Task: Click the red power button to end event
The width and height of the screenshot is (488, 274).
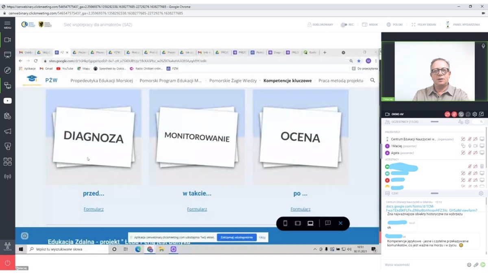Action: [7, 263]
